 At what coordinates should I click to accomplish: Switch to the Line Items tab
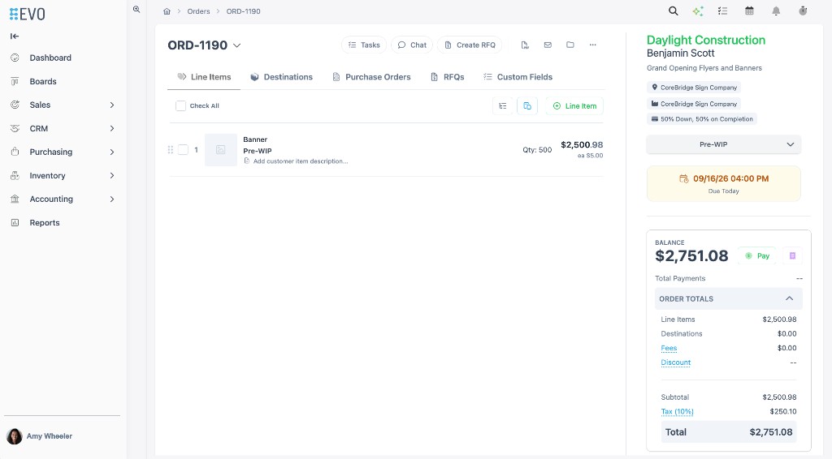click(x=204, y=77)
